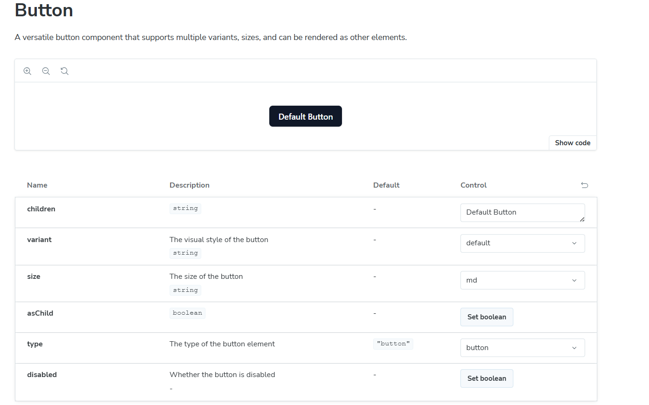Select the asChild prop name

40,313
